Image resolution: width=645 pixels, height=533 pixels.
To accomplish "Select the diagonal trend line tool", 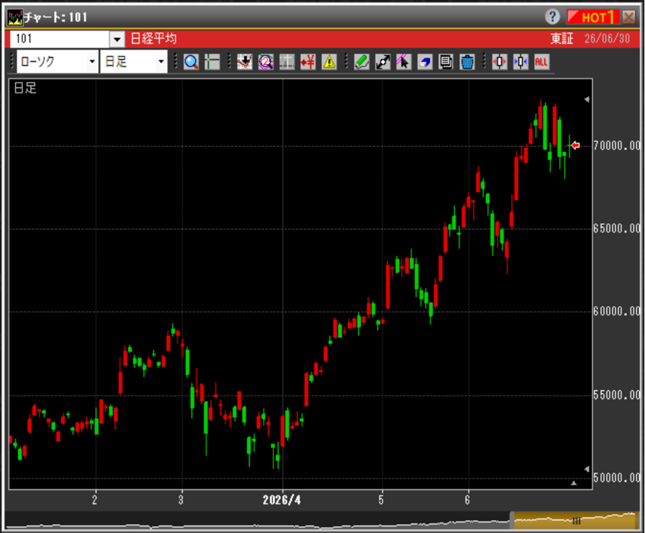I will 383,62.
